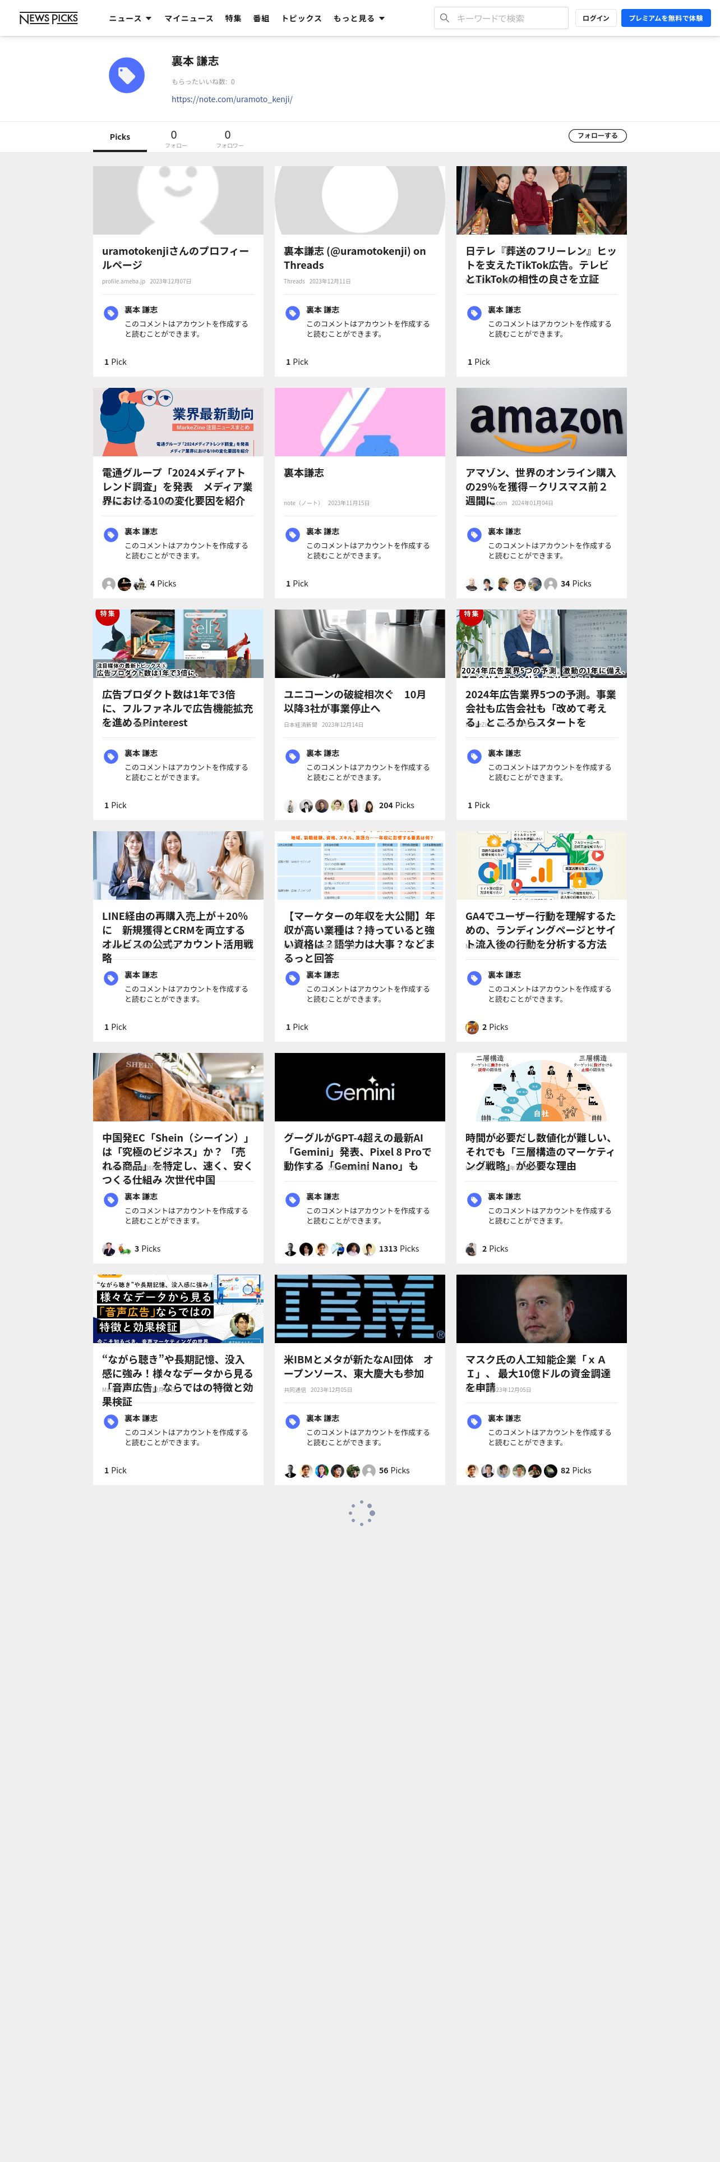Open 中国発EC「Shein（シーイン）」 headline
Image resolution: width=720 pixels, height=2162 pixels.
point(177,1158)
